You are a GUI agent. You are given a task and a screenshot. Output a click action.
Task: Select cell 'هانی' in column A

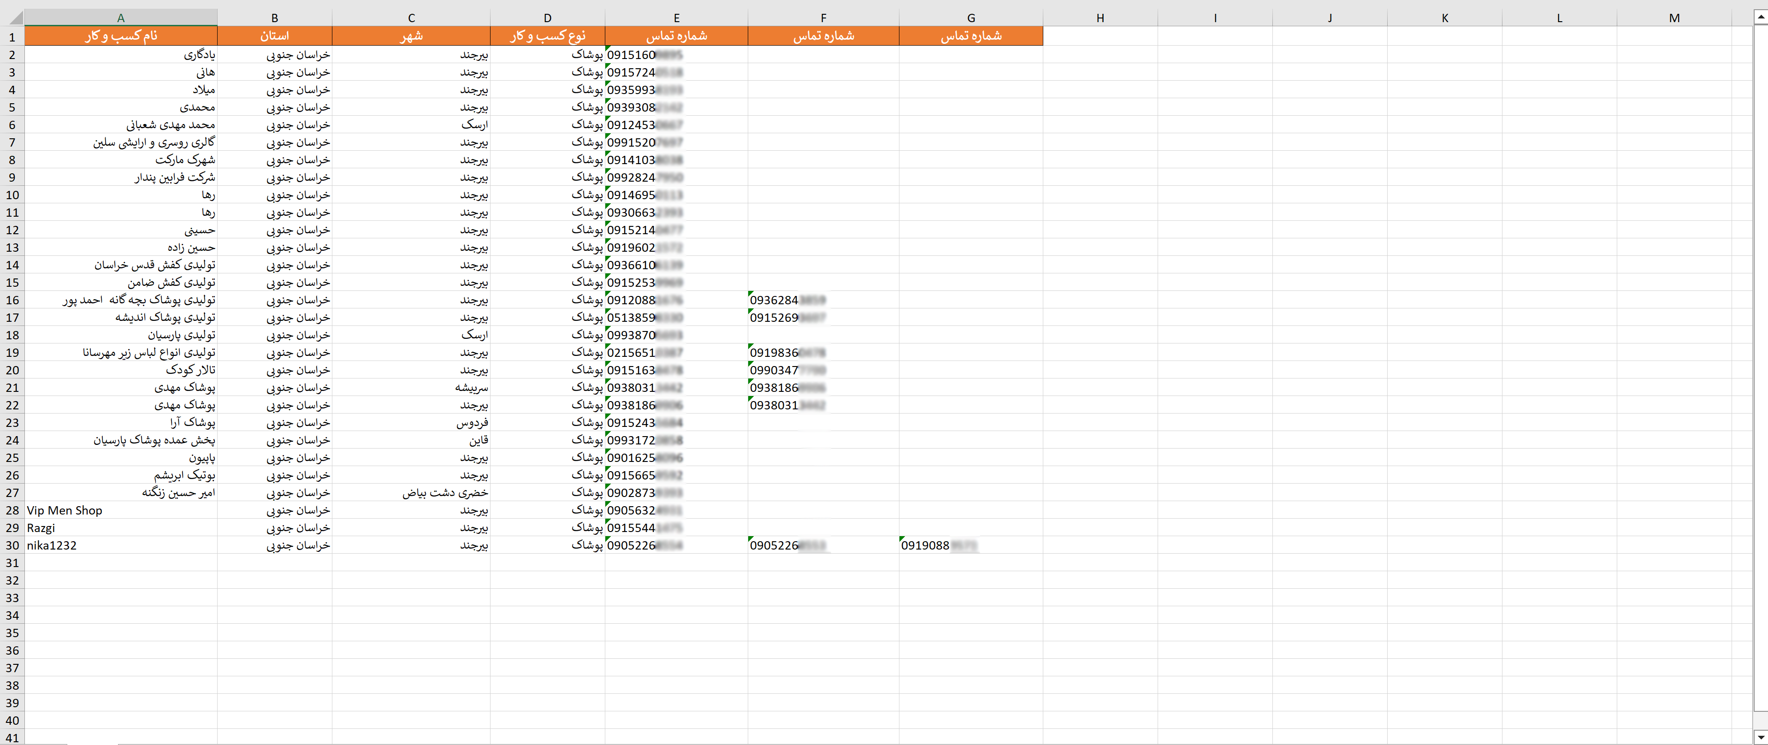pos(121,72)
